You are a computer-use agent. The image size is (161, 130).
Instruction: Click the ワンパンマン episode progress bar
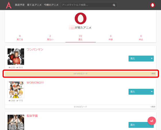[80, 74]
